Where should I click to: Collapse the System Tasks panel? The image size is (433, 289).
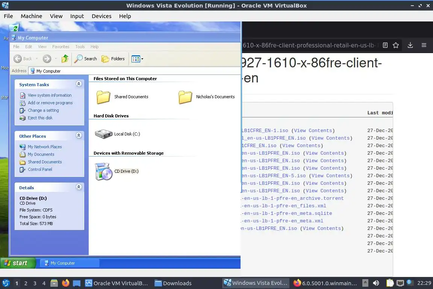[79, 84]
